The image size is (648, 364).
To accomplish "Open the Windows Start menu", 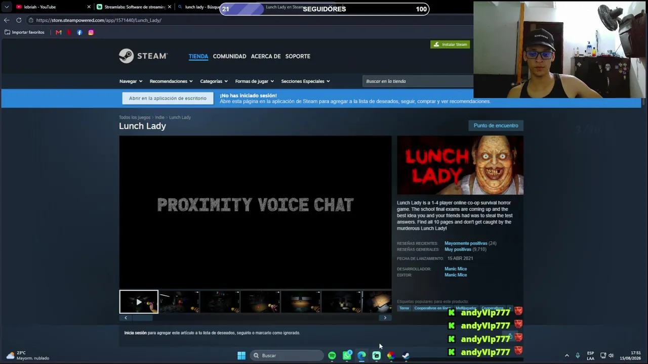I will 241,355.
